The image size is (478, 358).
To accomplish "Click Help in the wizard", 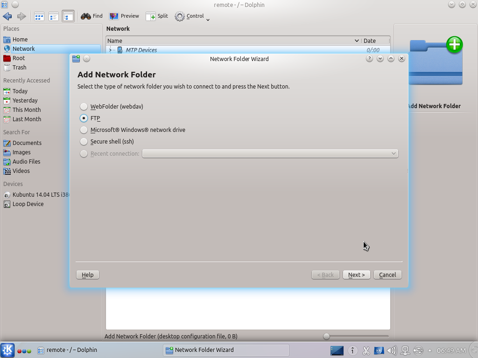I will pos(87,275).
